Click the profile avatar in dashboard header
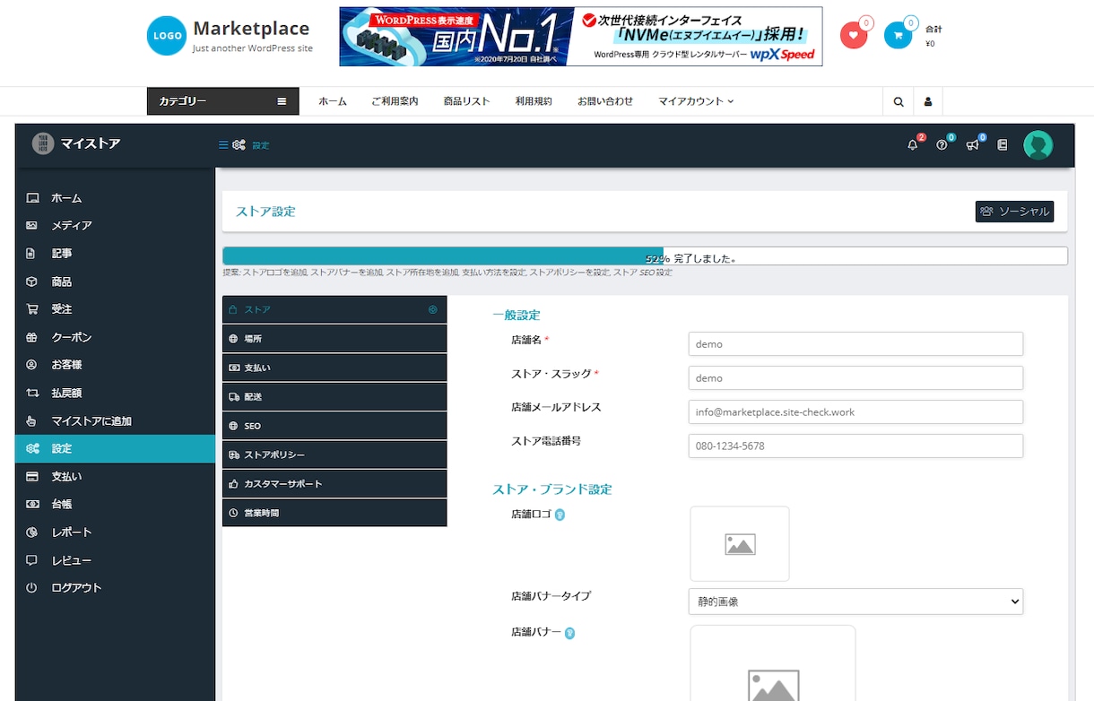This screenshot has width=1094, height=701. (1038, 145)
